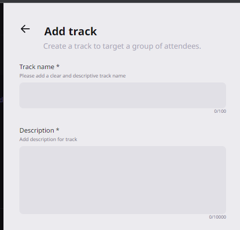The height and width of the screenshot is (230, 240).
Task: Select the partial letter on the left edge
Action: coord(1,100)
